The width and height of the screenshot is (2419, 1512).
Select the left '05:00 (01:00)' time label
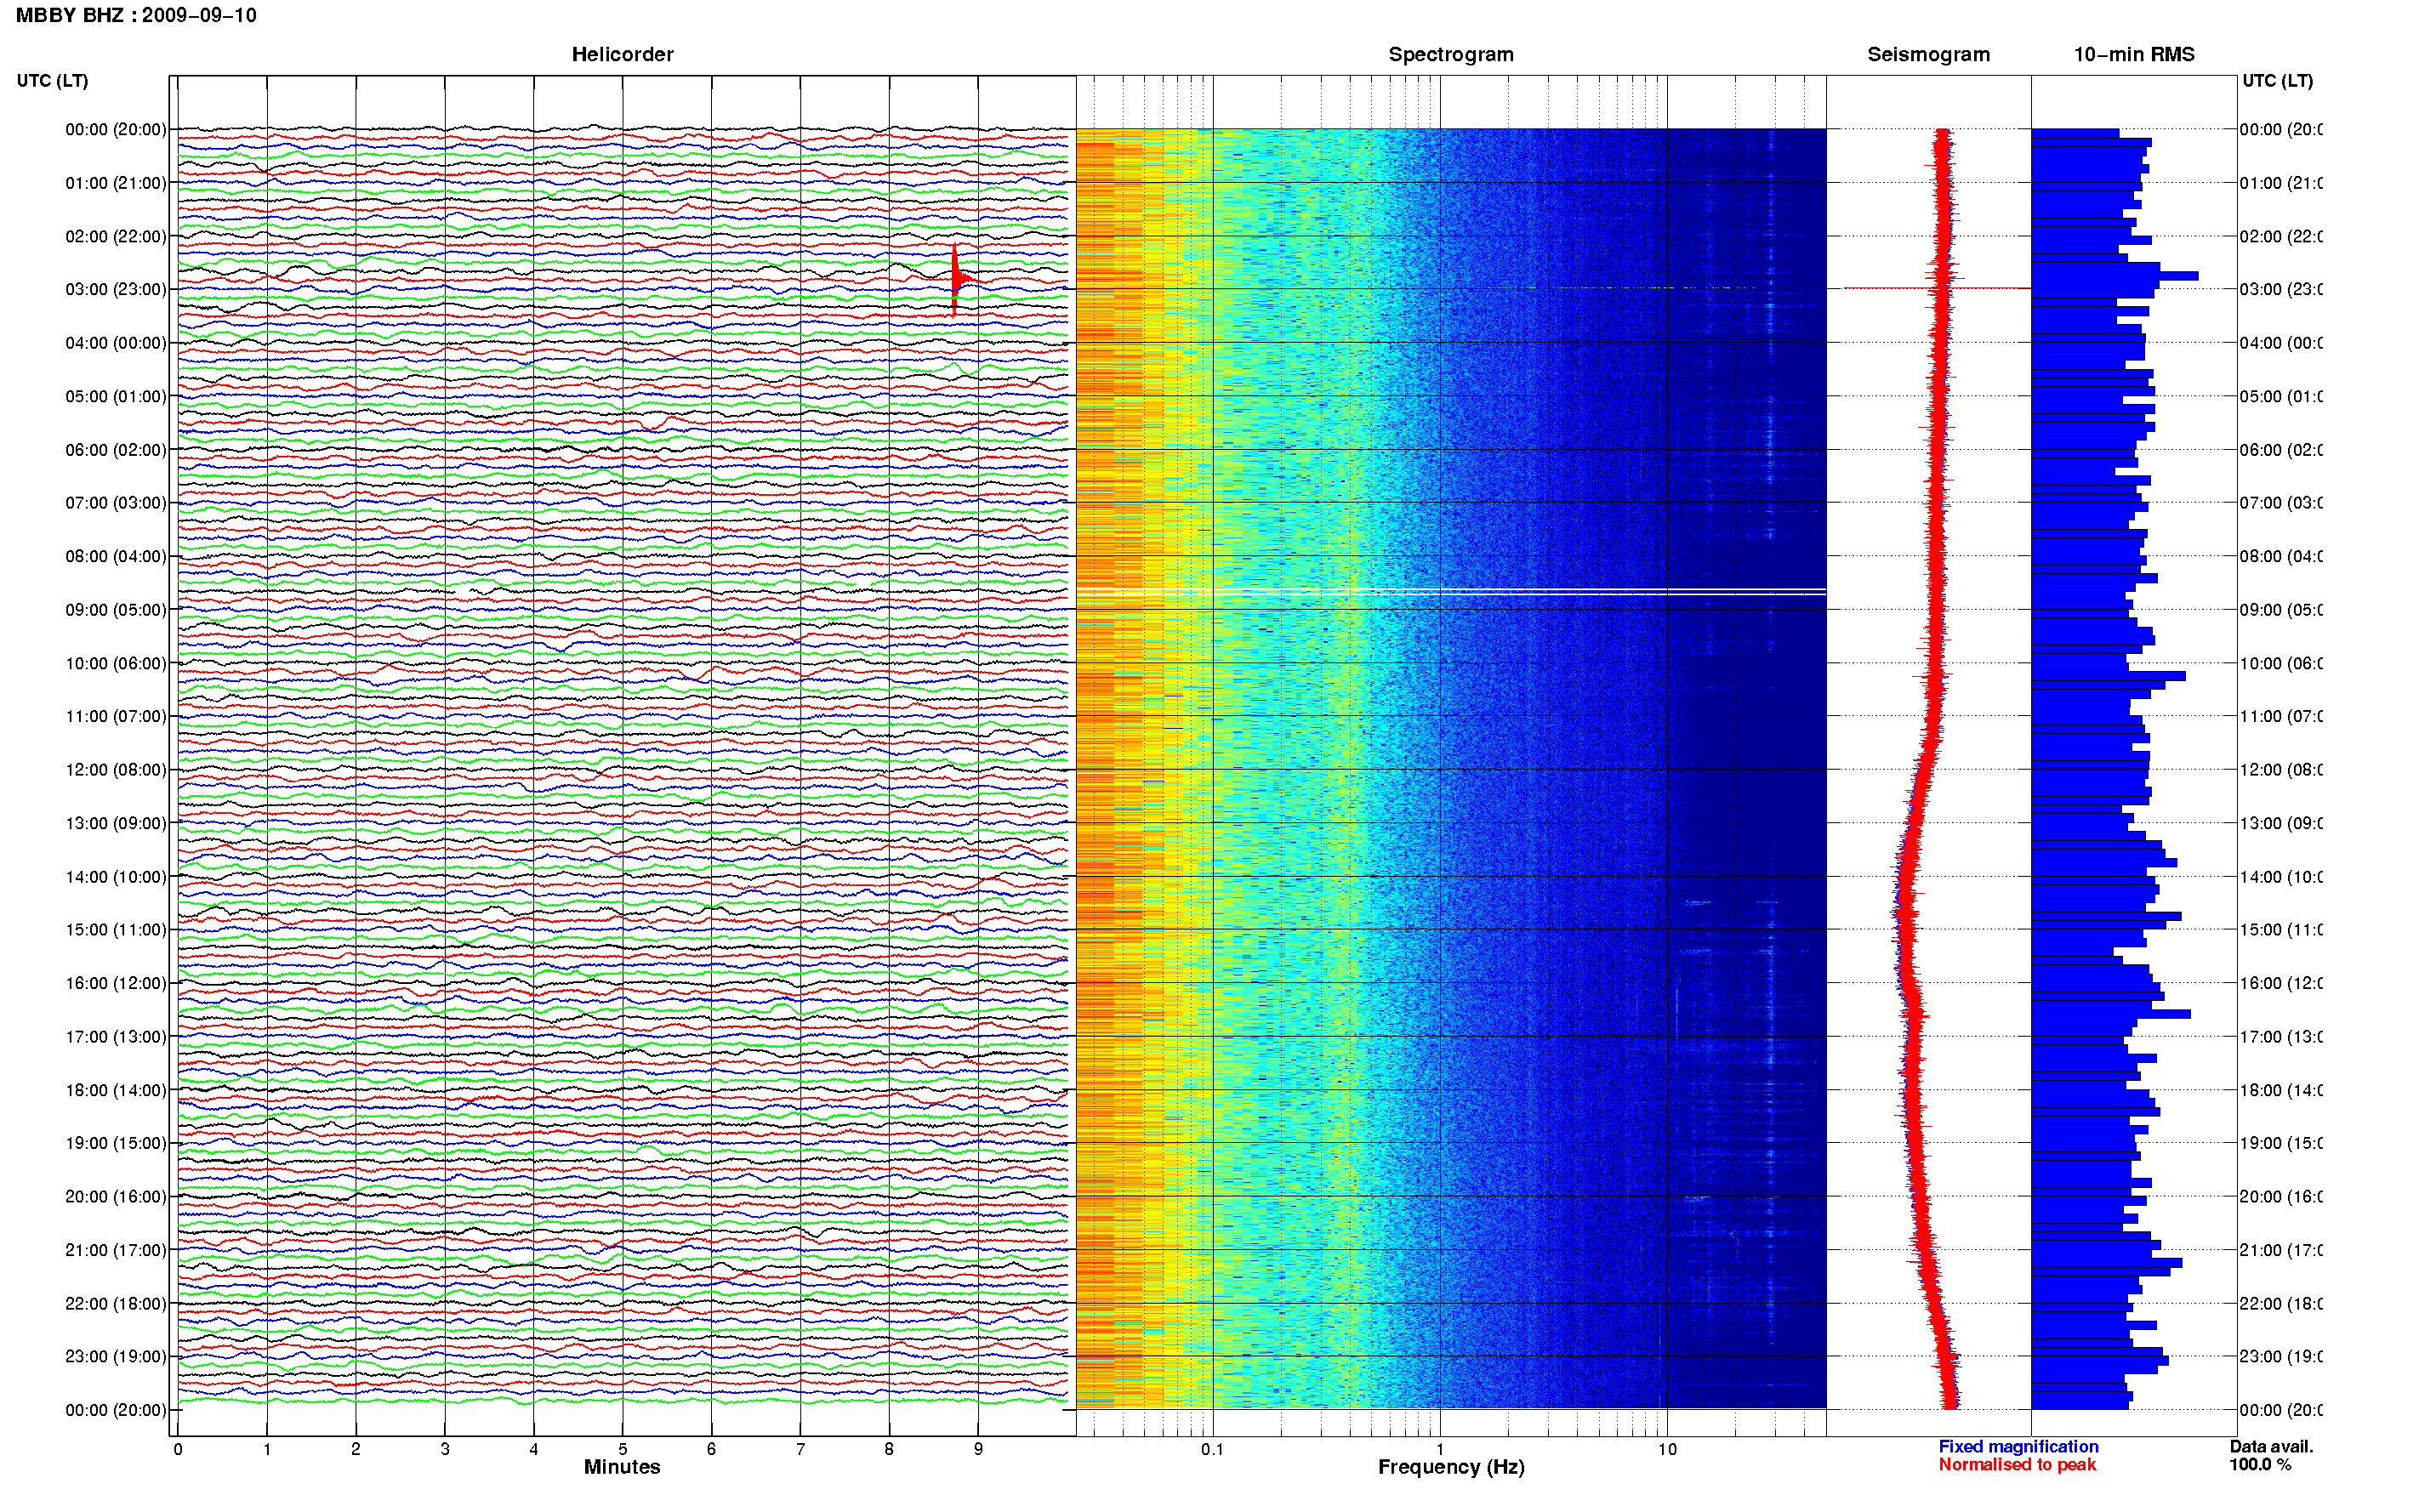pyautogui.click(x=116, y=396)
